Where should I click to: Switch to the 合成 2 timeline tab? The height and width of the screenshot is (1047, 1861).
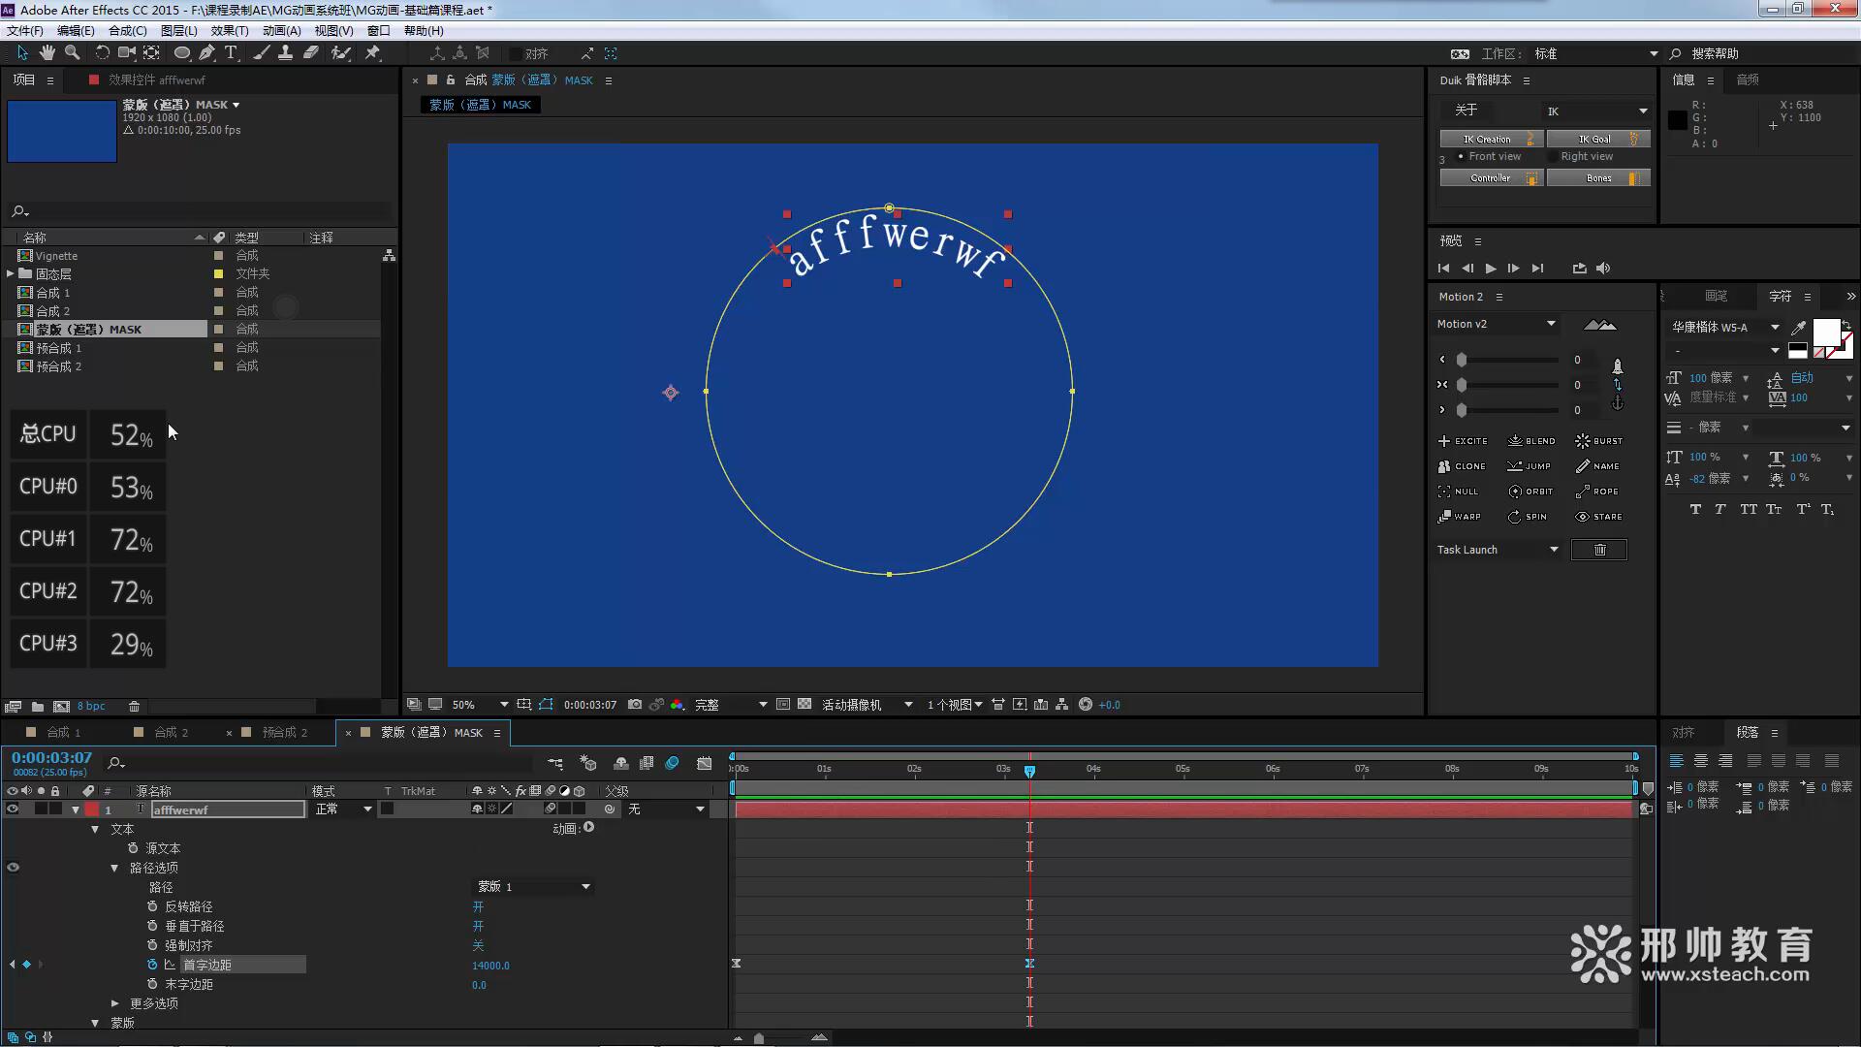point(172,733)
